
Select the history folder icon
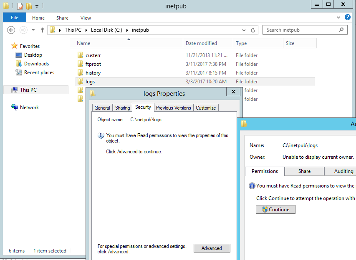coord(80,73)
